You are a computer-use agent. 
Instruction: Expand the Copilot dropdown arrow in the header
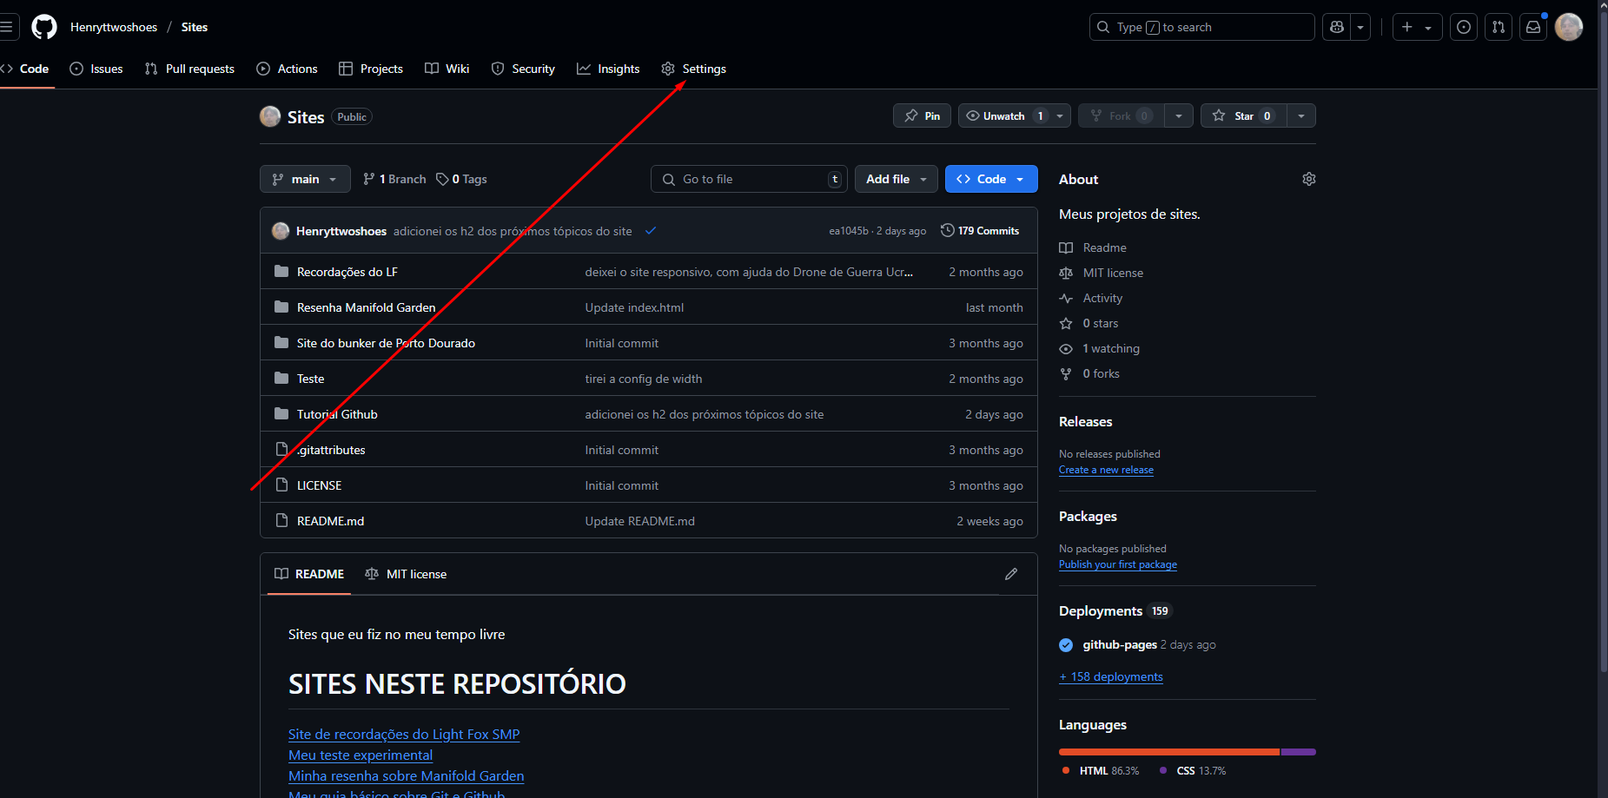1360,27
